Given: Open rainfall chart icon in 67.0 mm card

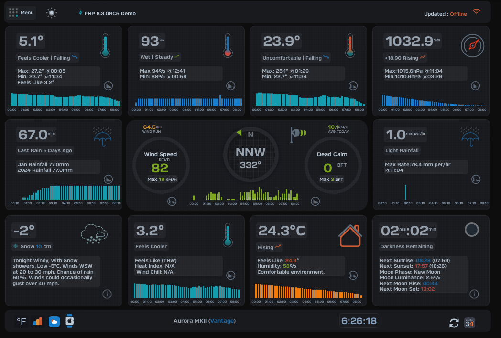Looking at the screenshot, I should coord(109,180).
